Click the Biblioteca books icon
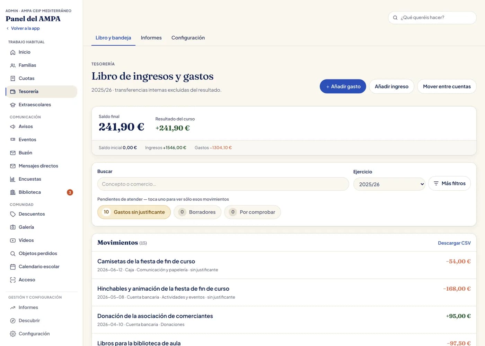This screenshot has width=485, height=346. [x=13, y=192]
